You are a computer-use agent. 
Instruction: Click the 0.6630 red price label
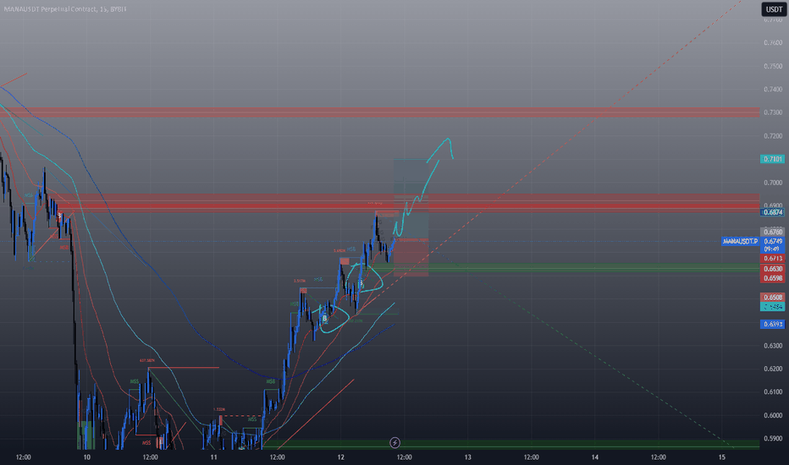point(773,269)
